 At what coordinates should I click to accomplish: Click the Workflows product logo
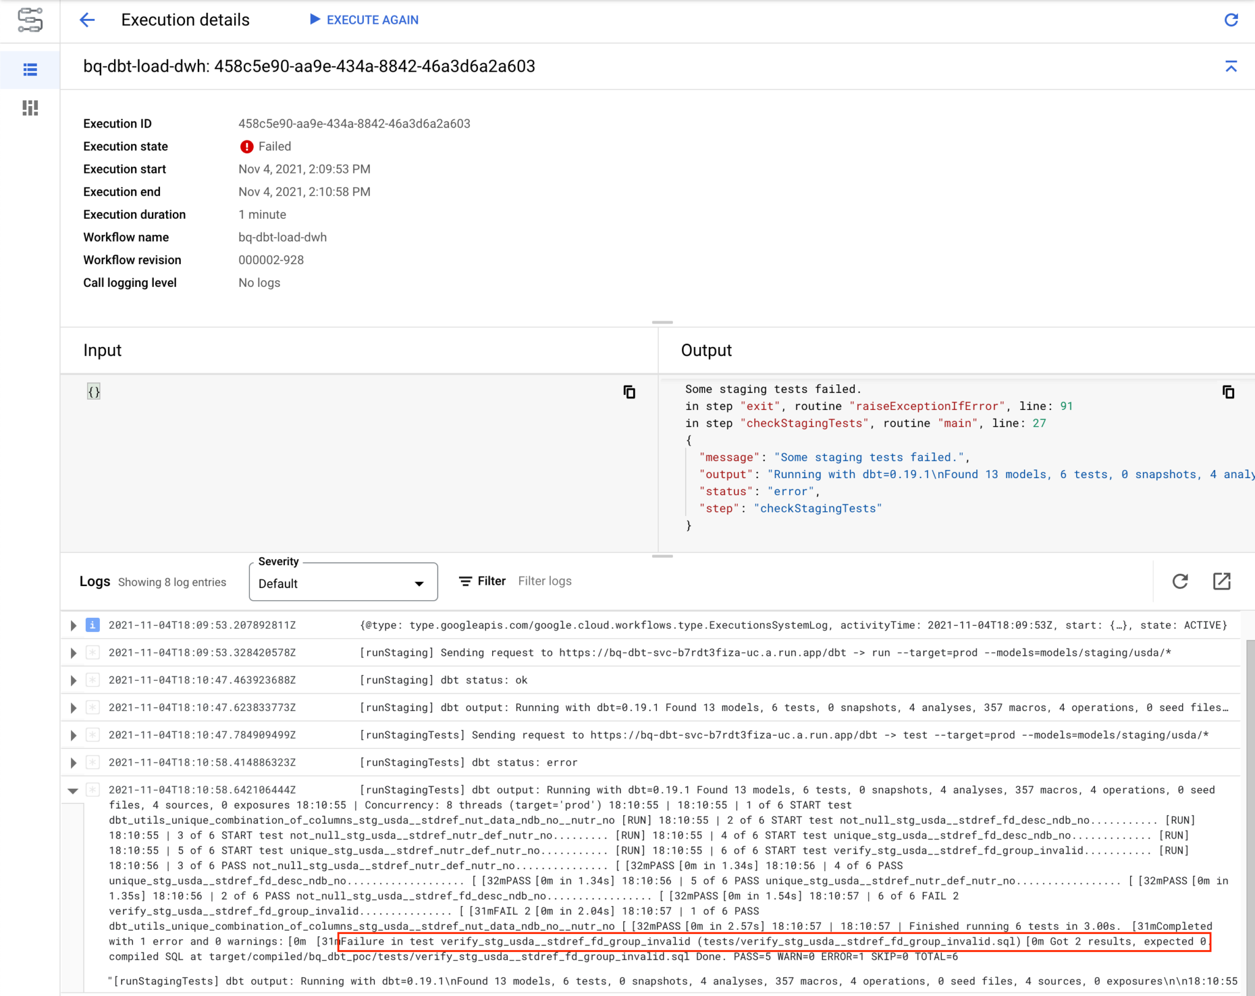(29, 20)
